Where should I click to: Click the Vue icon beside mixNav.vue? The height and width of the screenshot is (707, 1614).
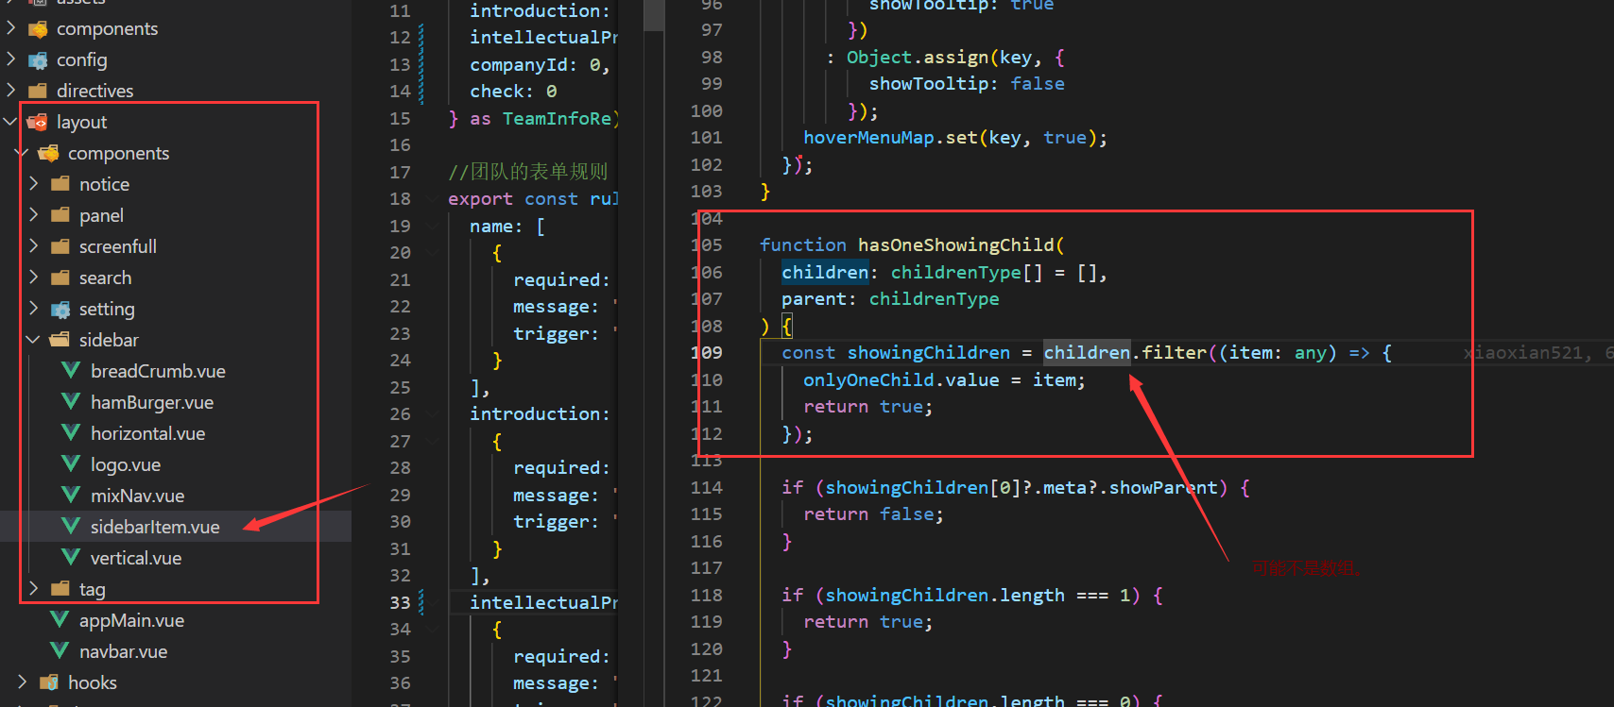click(71, 496)
